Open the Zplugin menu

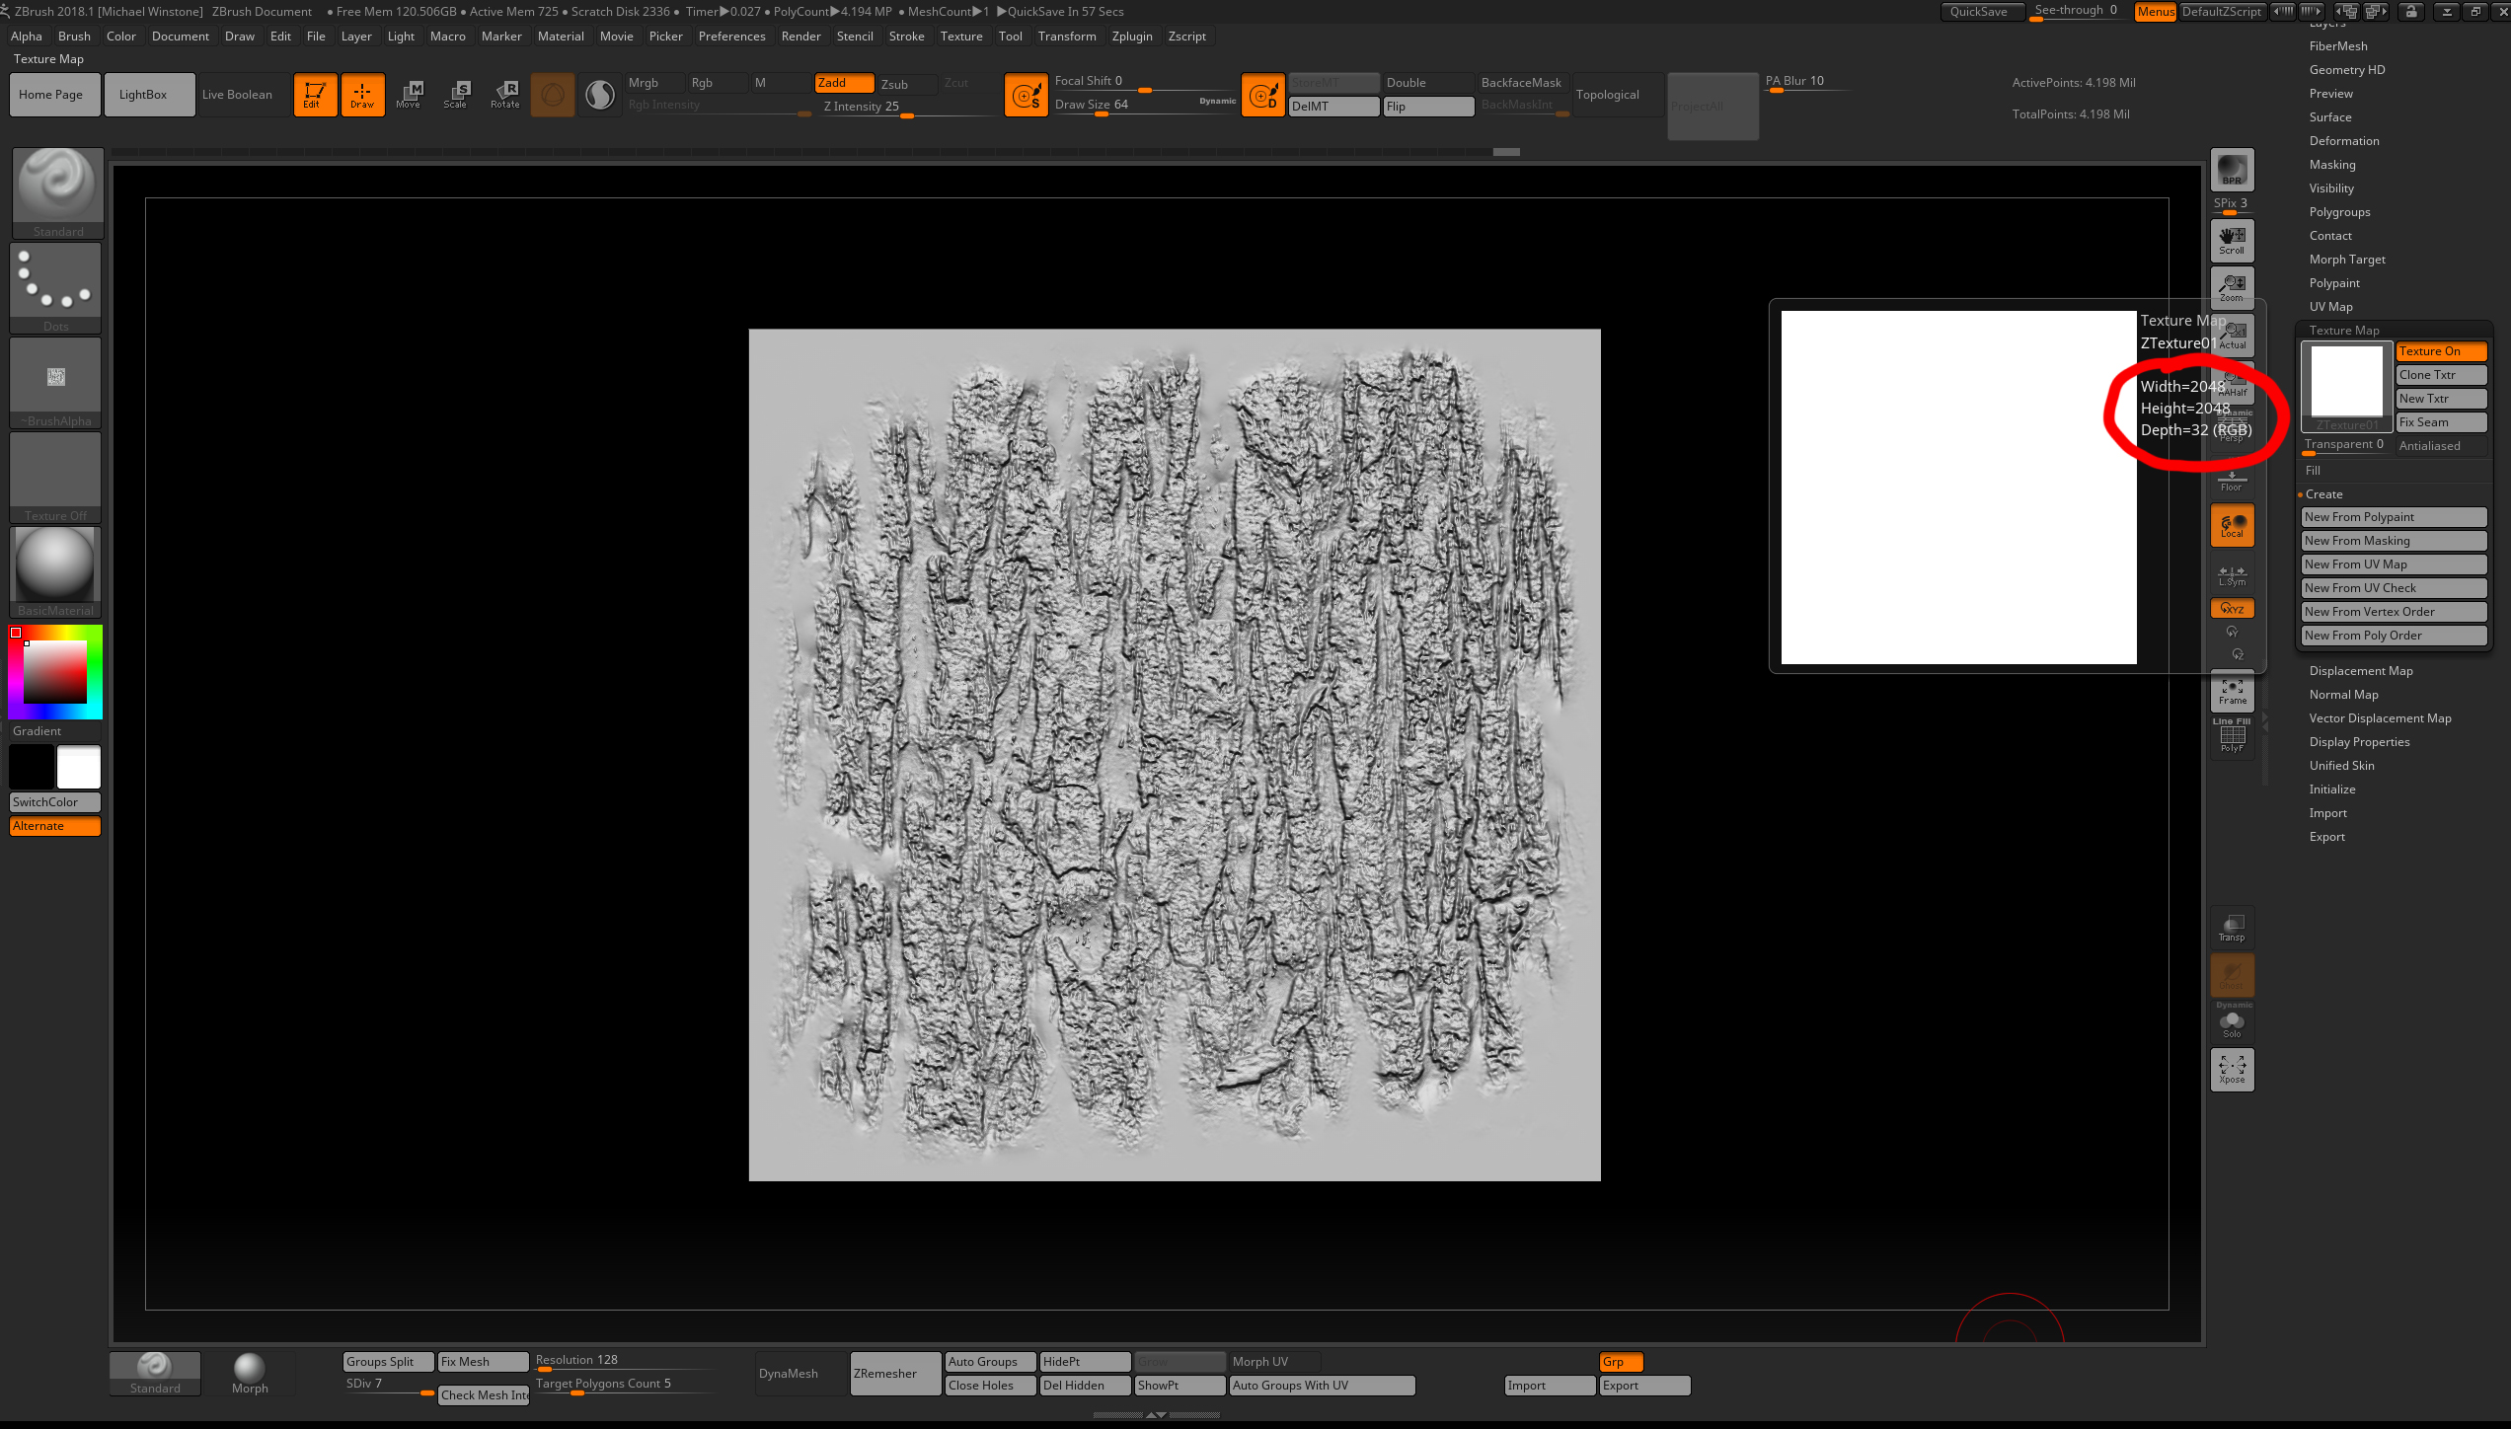[x=1131, y=37]
